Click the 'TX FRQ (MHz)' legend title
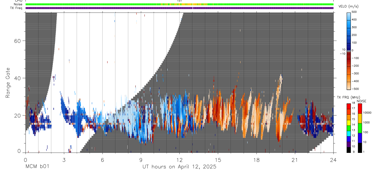This screenshot has width=375, height=173. tap(348, 97)
